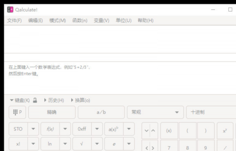
Task: Expand the 换算(o) conversion section
Action: pyautogui.click(x=81, y=100)
